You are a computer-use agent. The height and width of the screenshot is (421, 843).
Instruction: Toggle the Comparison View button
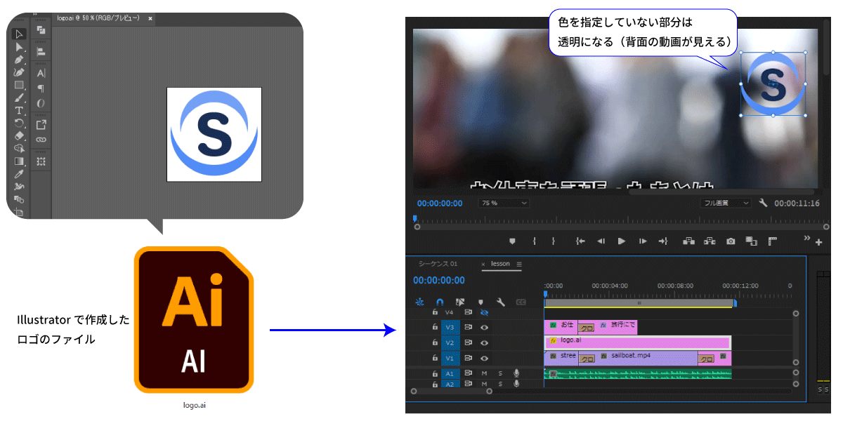tap(751, 241)
